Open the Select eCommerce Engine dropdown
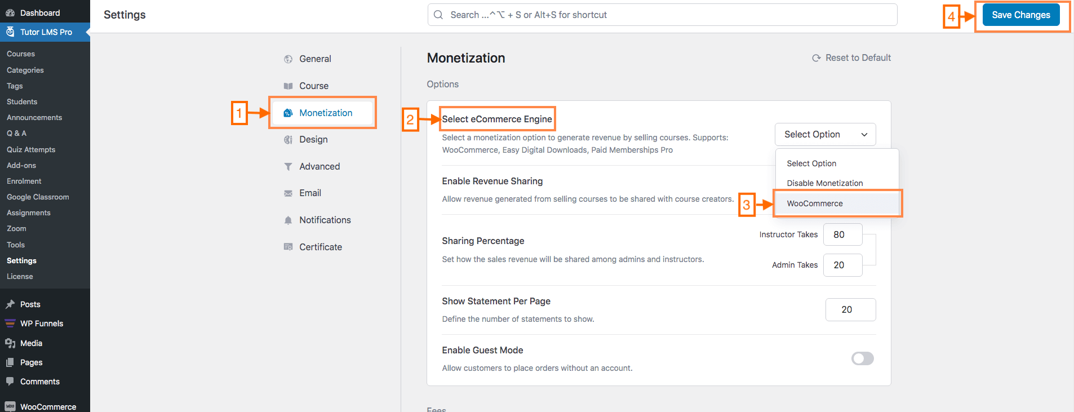Viewport: 1074px width, 412px height. click(x=825, y=134)
